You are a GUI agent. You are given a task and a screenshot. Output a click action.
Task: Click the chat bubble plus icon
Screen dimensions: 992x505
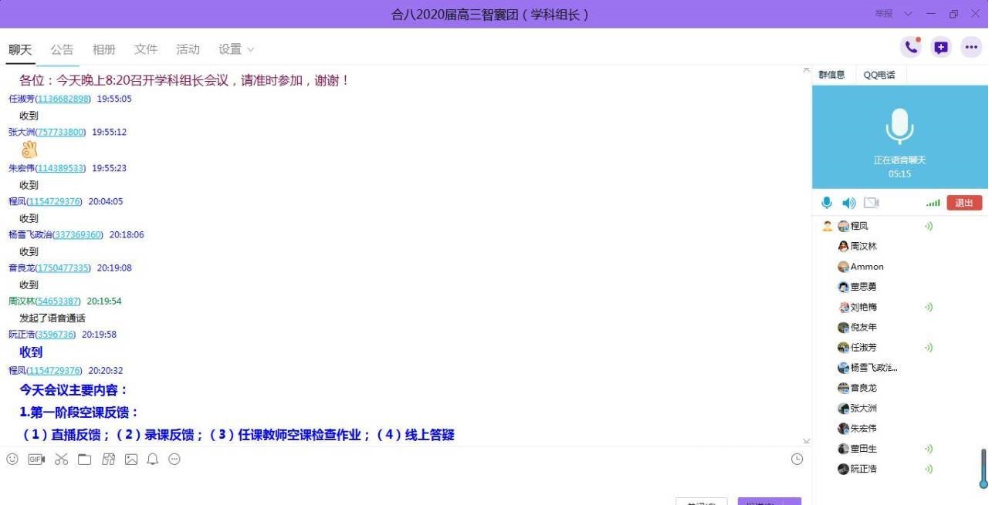[x=941, y=47]
